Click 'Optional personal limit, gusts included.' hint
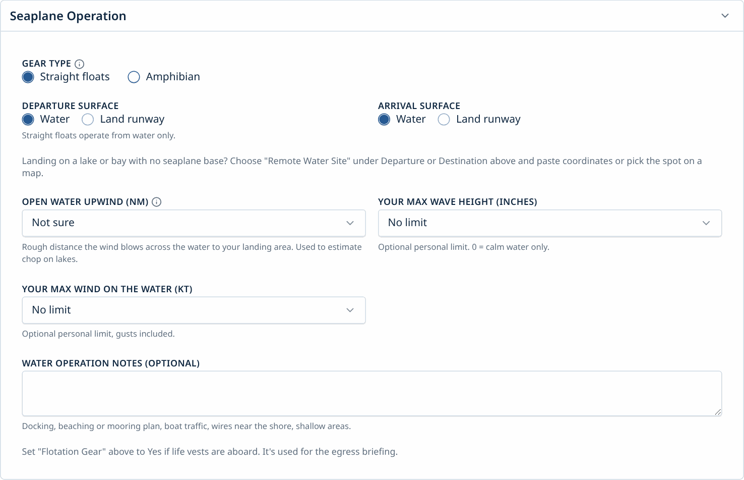This screenshot has height=480, width=744. 98,334
